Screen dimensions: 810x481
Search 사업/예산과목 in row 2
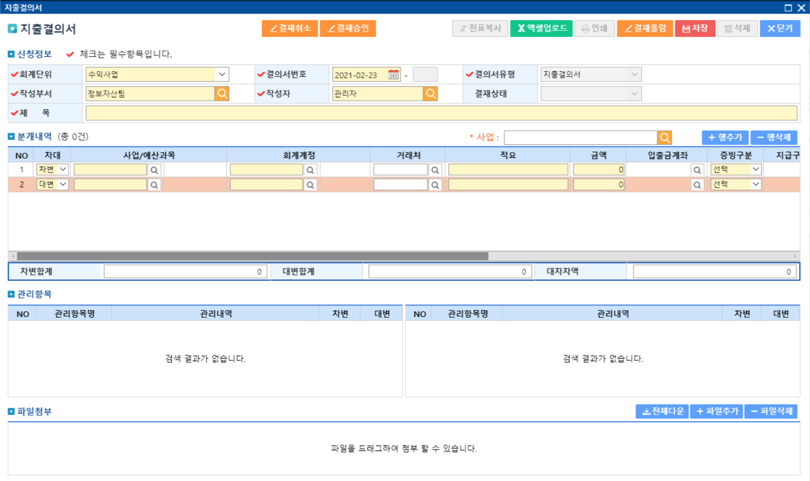[x=154, y=185]
